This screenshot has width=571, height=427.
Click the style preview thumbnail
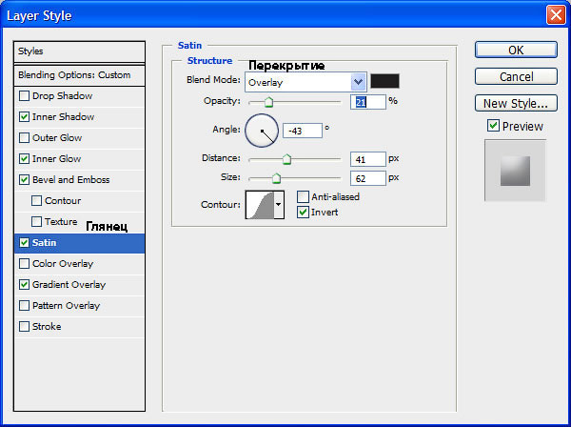click(515, 171)
